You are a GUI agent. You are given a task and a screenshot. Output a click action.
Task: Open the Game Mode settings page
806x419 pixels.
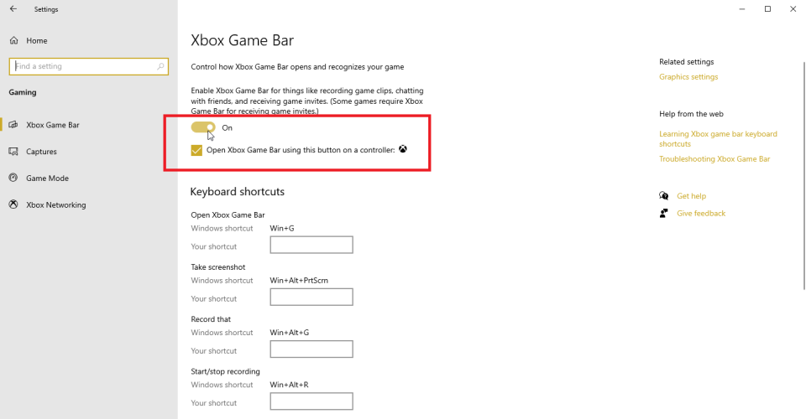[x=47, y=178]
